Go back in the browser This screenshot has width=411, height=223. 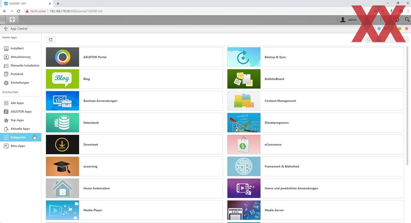(x=5, y=11)
